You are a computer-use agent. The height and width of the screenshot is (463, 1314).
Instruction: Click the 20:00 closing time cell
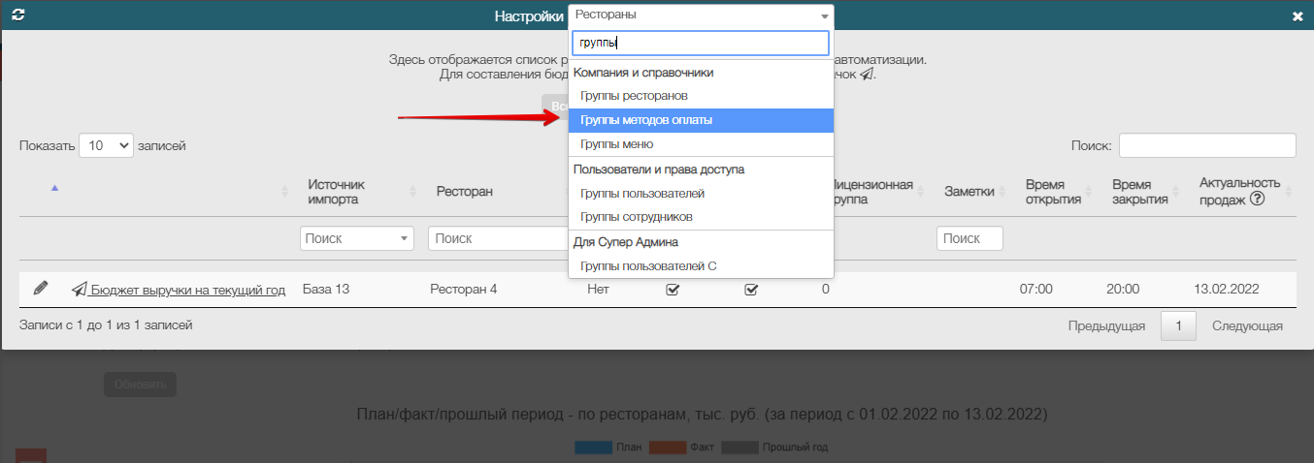click(x=1123, y=289)
